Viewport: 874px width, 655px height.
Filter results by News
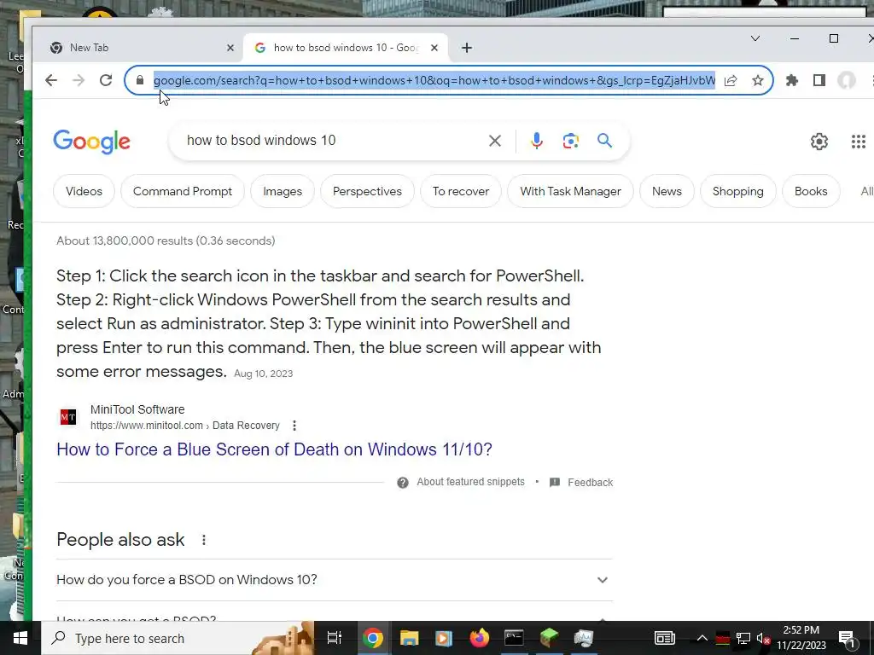click(x=667, y=191)
